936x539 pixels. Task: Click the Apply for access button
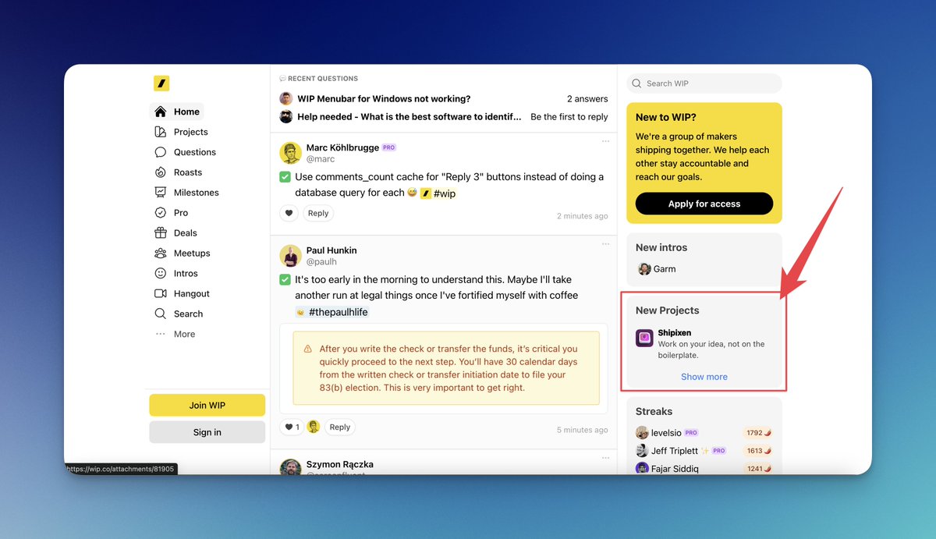pos(704,204)
